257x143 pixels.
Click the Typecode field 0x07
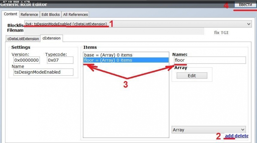(x=60, y=60)
